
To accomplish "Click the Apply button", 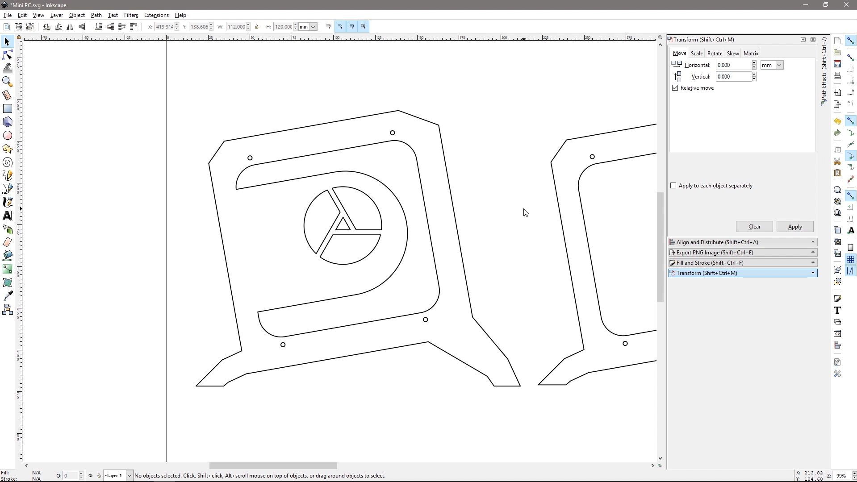I will [794, 227].
